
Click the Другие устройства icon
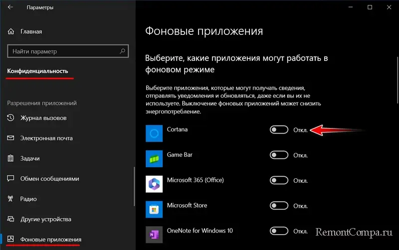click(x=10, y=219)
